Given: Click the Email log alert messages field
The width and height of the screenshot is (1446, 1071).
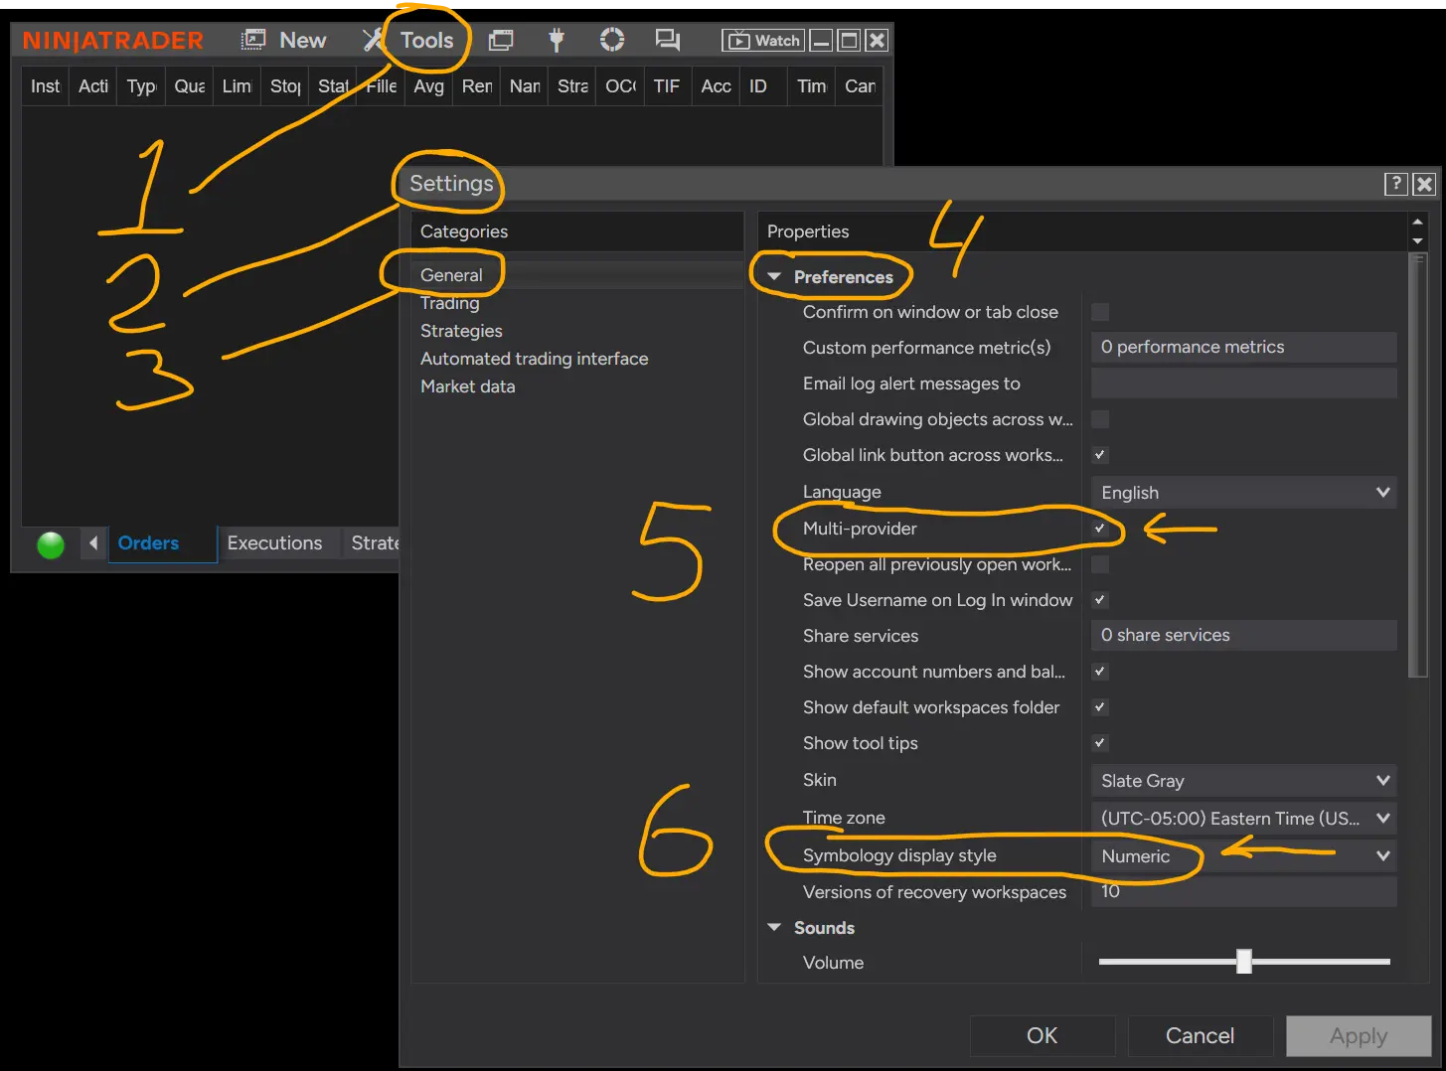Looking at the screenshot, I should click(x=1244, y=383).
